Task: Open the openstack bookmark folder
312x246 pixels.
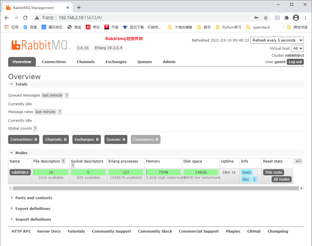Action: coord(258,27)
